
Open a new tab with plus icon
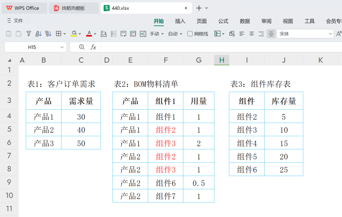coord(199,8)
